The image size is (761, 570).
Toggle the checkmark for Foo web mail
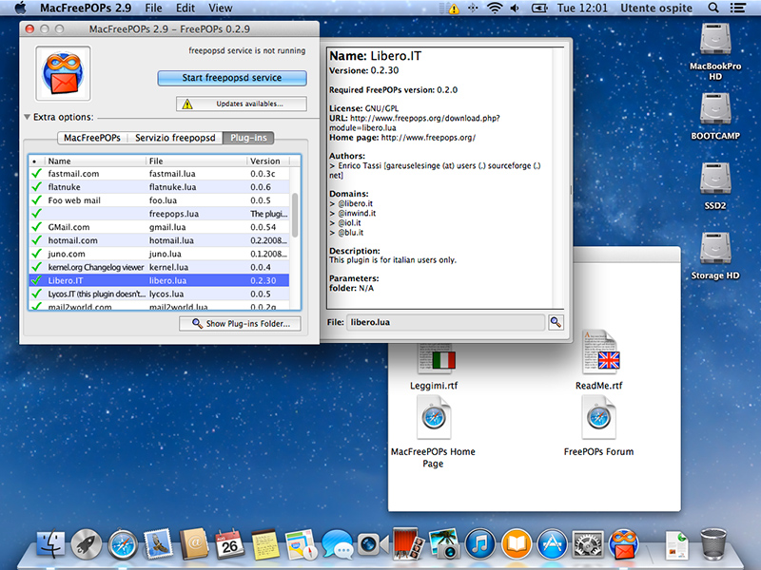click(x=36, y=199)
